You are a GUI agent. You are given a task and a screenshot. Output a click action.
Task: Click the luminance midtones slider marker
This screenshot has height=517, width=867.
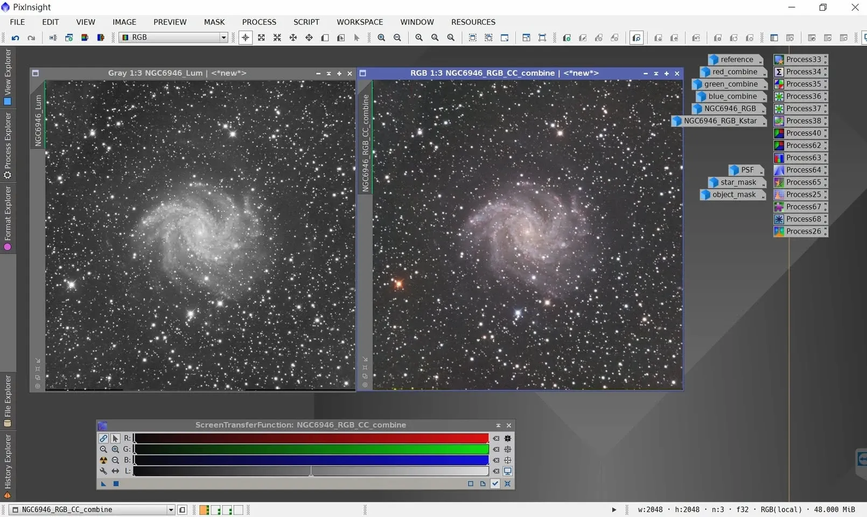[311, 472]
